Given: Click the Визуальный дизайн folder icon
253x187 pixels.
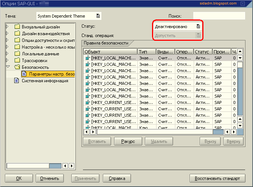Looking at the screenshot, I should coord(17,27).
